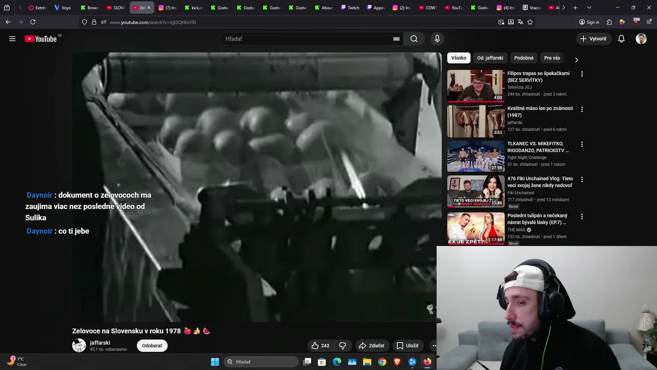Open Google Chrome from the taskbar

coord(382,362)
